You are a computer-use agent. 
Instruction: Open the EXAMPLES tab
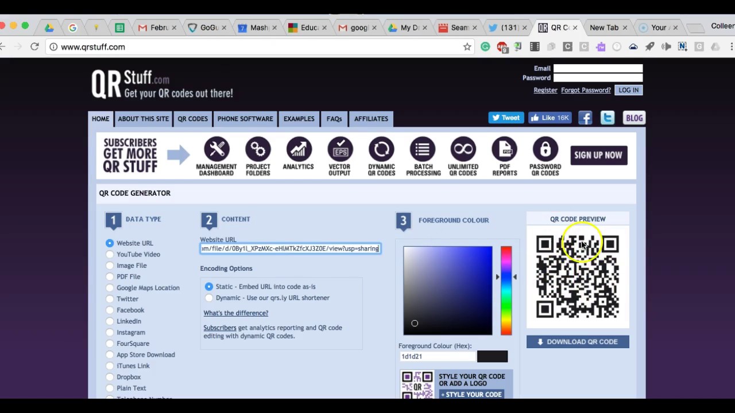[299, 119]
